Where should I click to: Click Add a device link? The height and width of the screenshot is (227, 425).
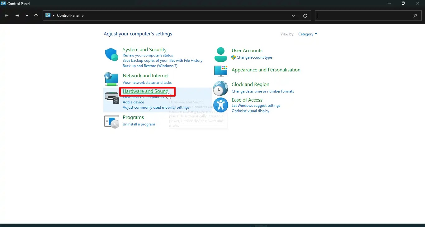coord(133,102)
